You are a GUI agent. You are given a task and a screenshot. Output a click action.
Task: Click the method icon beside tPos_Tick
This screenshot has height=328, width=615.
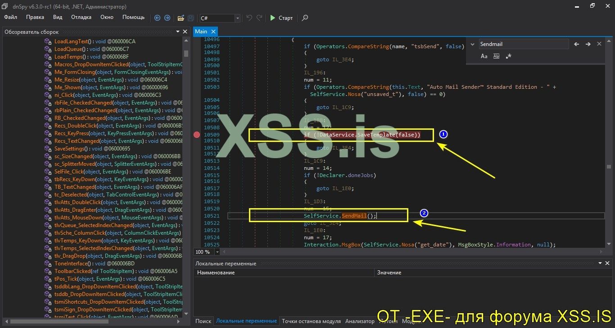pos(48,279)
